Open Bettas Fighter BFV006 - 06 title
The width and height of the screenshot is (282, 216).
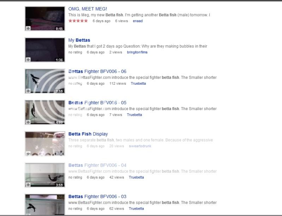click(97, 71)
